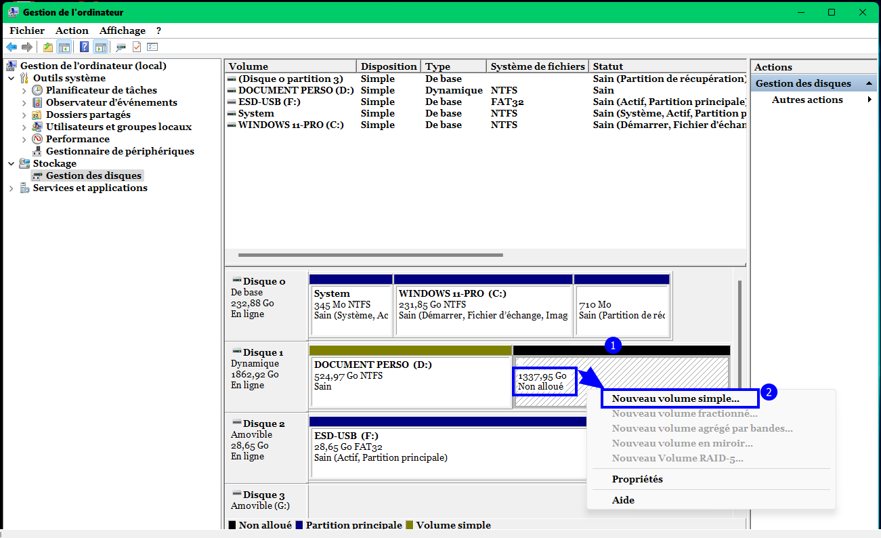The height and width of the screenshot is (538, 881).
Task: Select the System 345 Mo NTFS partition block
Action: pyautogui.click(x=351, y=305)
